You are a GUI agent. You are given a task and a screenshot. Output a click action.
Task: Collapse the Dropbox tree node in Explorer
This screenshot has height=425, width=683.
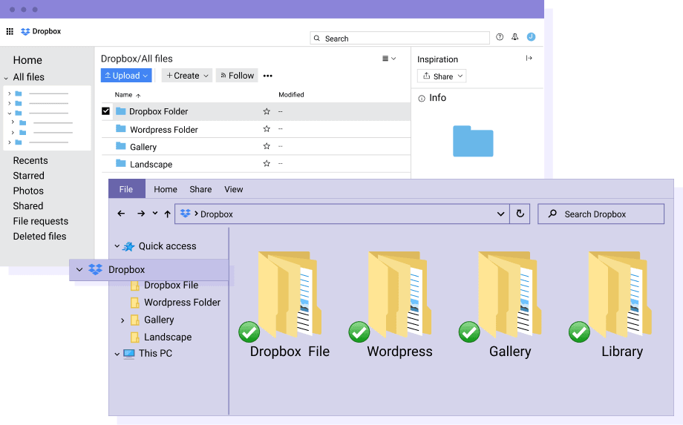[x=79, y=270]
